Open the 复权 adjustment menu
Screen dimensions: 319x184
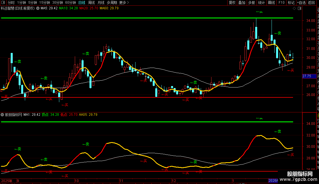tap(232, 3)
